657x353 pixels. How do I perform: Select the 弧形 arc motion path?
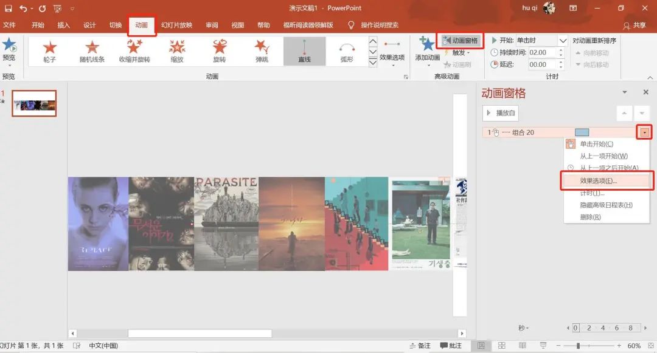[x=347, y=52]
